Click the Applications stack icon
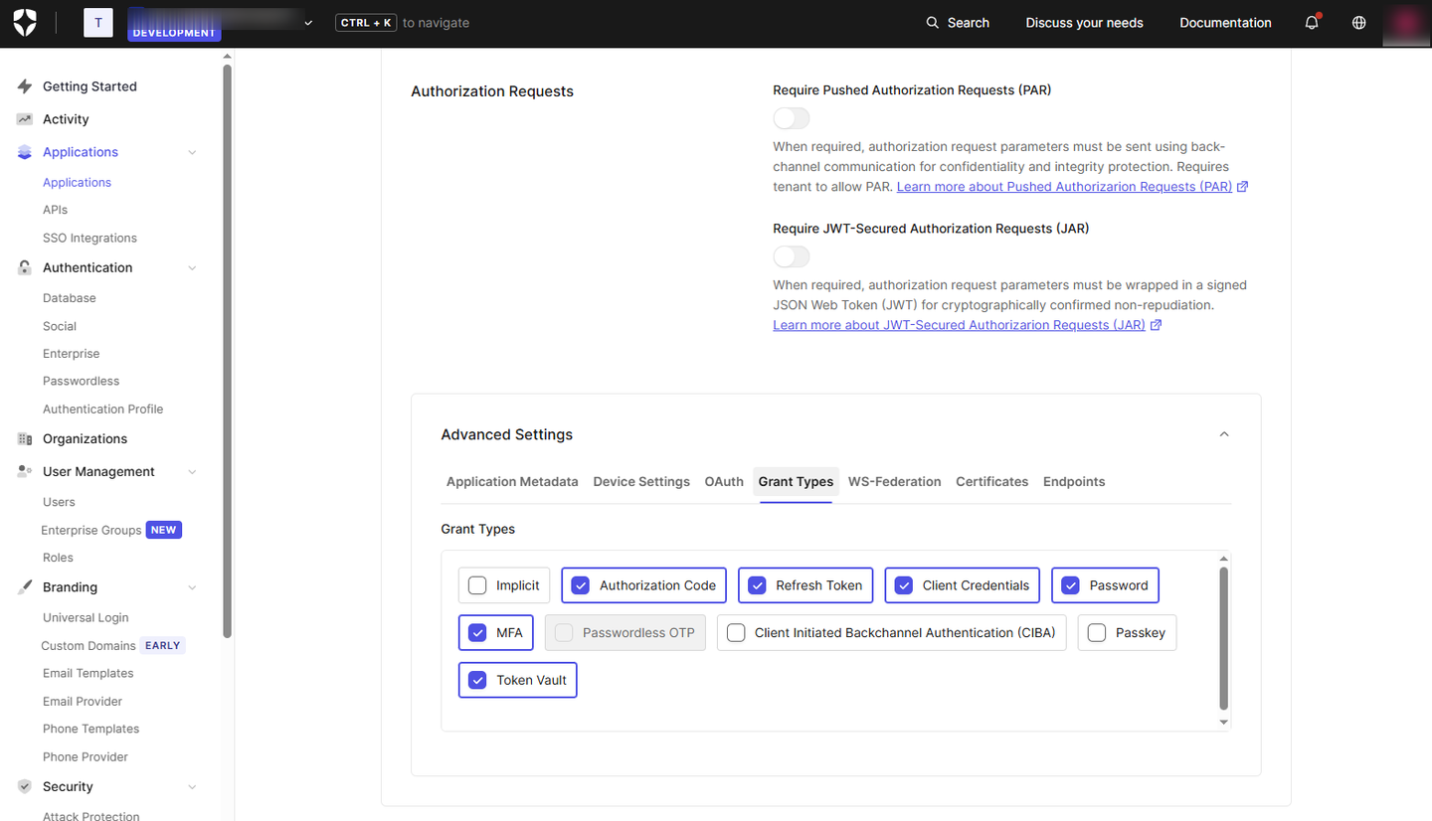Image resolution: width=1432 pixels, height=821 pixels. [25, 152]
